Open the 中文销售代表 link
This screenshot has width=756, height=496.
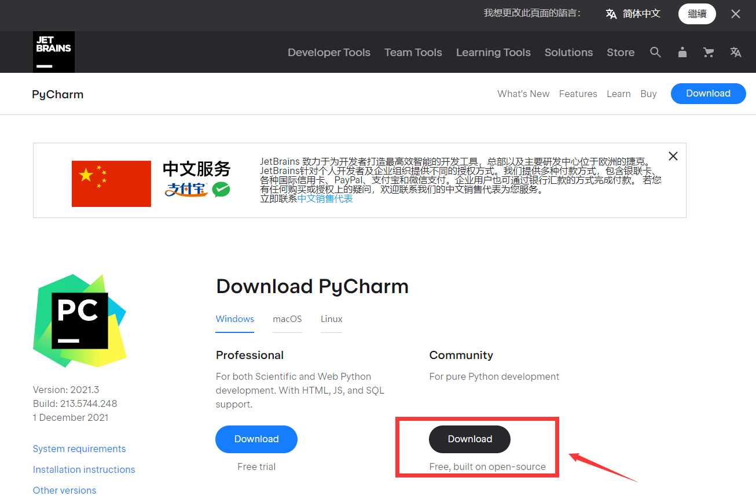tap(325, 198)
